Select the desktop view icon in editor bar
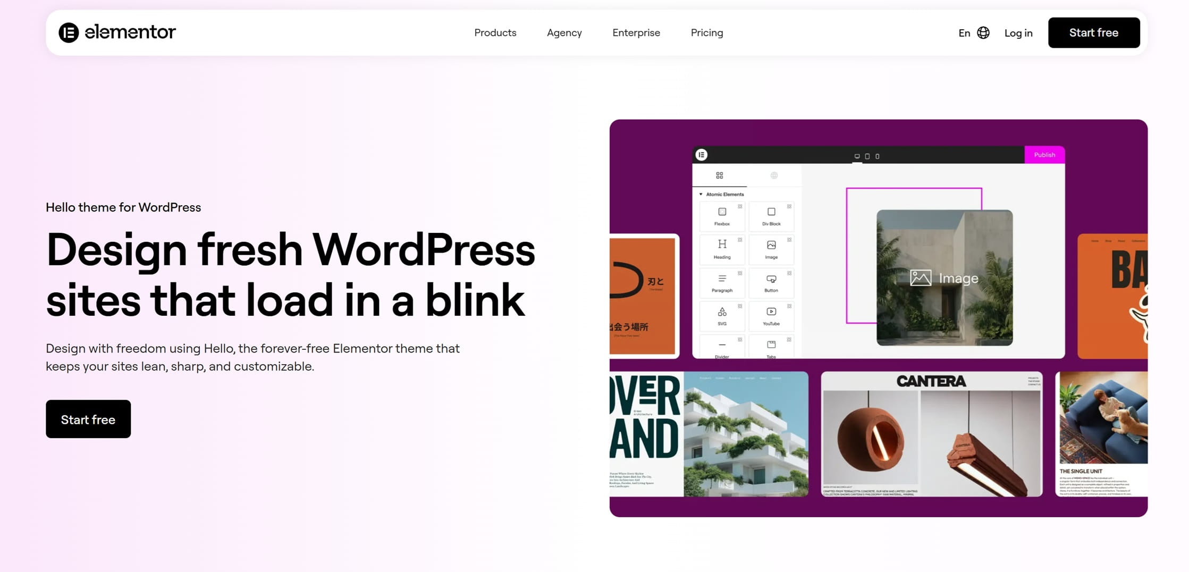The height and width of the screenshot is (572, 1189). [x=857, y=156]
